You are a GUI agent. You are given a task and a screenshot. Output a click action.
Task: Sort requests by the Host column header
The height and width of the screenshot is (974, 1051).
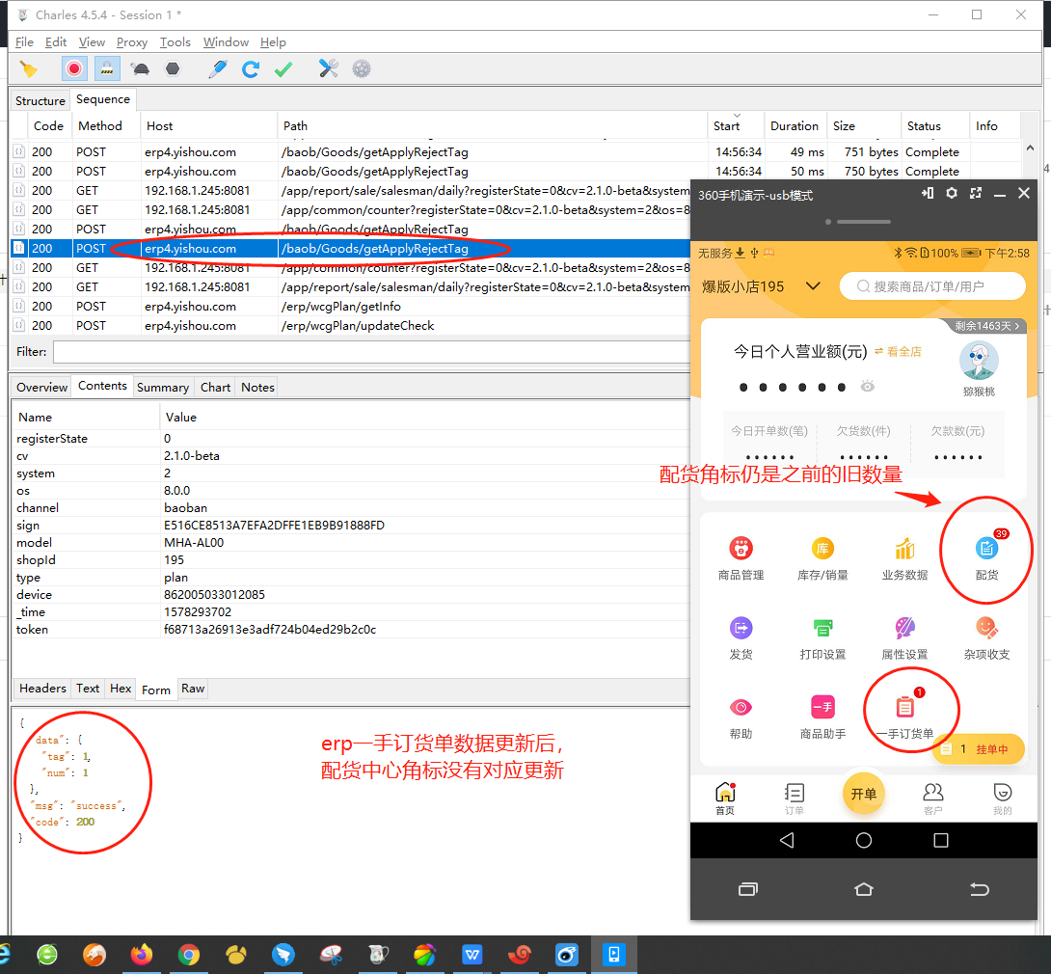[208, 126]
